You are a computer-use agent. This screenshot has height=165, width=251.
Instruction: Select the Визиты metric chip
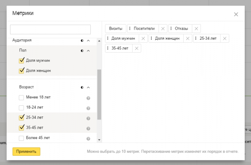coord(115,29)
